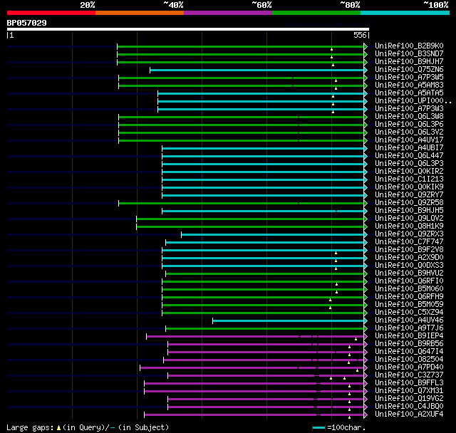Click the UniRef100_C5XZ94 label

(409, 313)
